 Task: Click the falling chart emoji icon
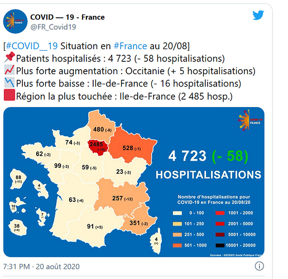9,83
